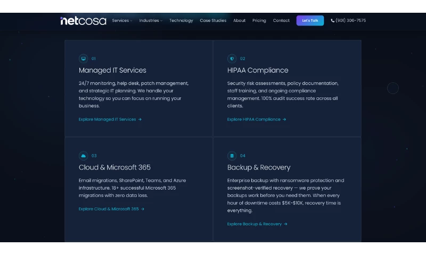Click arrow after Explore Backup & Recovery
This screenshot has width=426, height=255.
tap(285, 224)
